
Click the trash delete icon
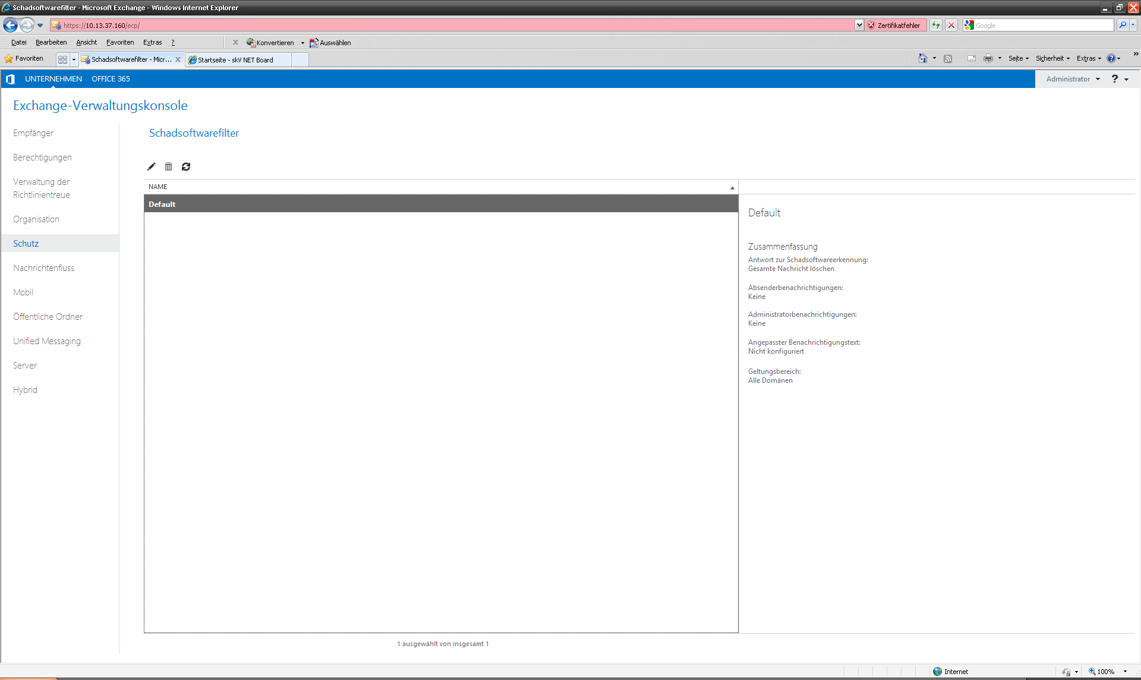coord(169,166)
